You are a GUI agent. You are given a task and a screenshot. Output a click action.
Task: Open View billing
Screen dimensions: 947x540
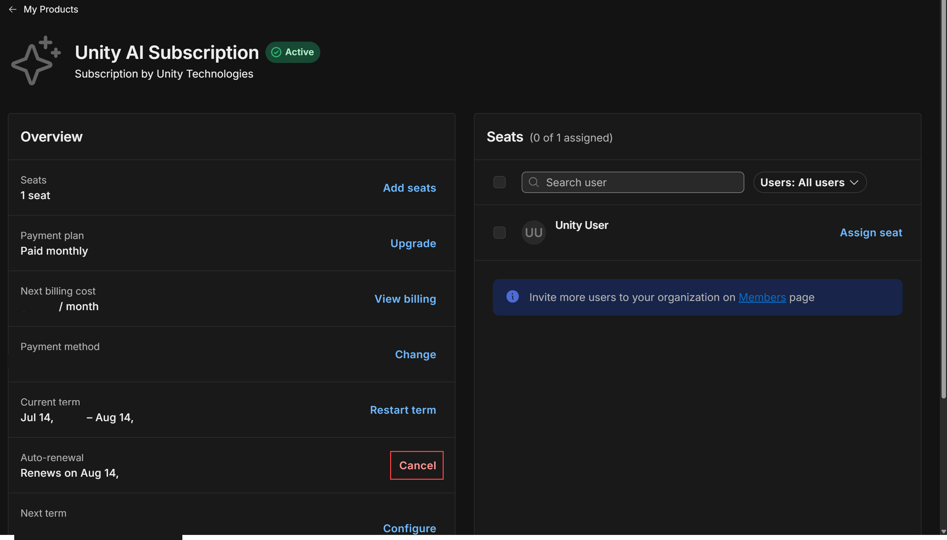point(405,299)
